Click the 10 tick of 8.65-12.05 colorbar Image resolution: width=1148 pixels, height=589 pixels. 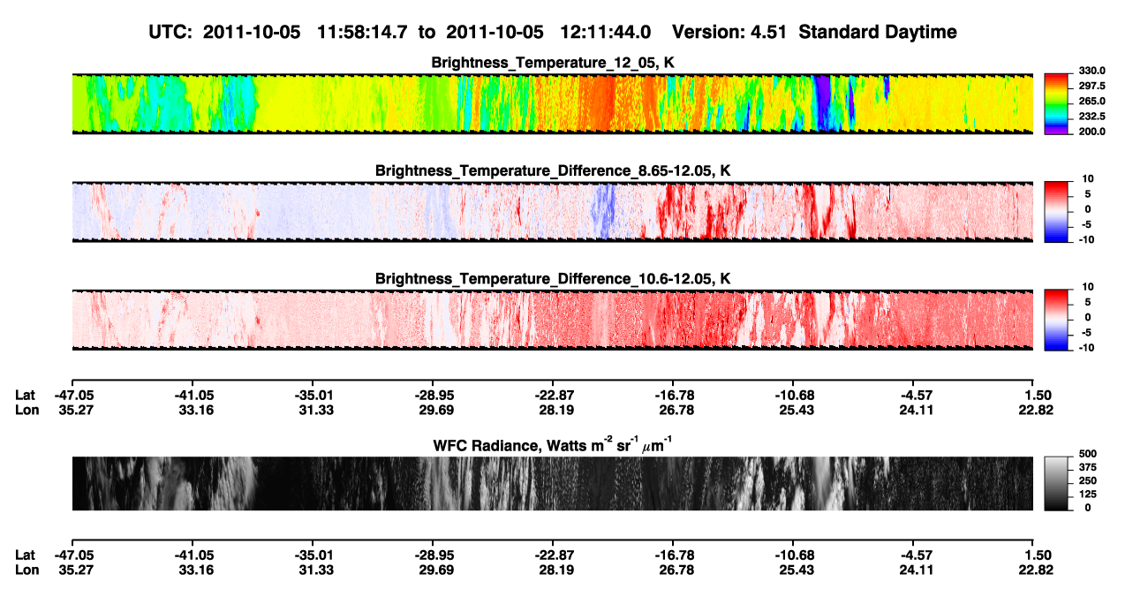pyautogui.click(x=1090, y=179)
